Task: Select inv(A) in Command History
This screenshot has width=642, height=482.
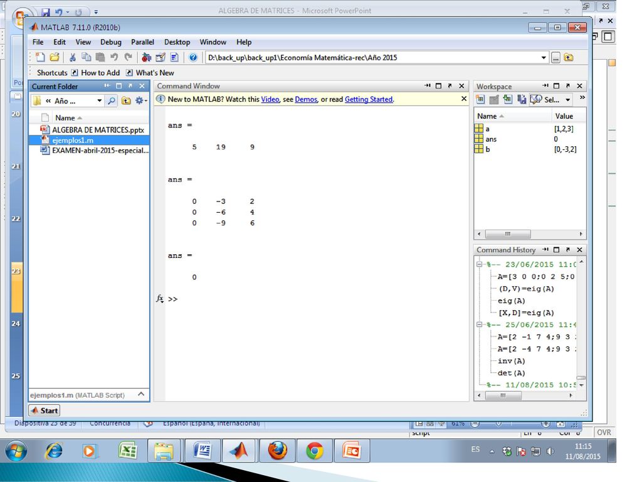Action: pos(512,361)
